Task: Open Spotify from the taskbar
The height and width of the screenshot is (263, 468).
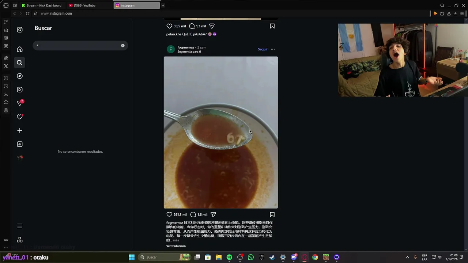Action: click(229, 257)
